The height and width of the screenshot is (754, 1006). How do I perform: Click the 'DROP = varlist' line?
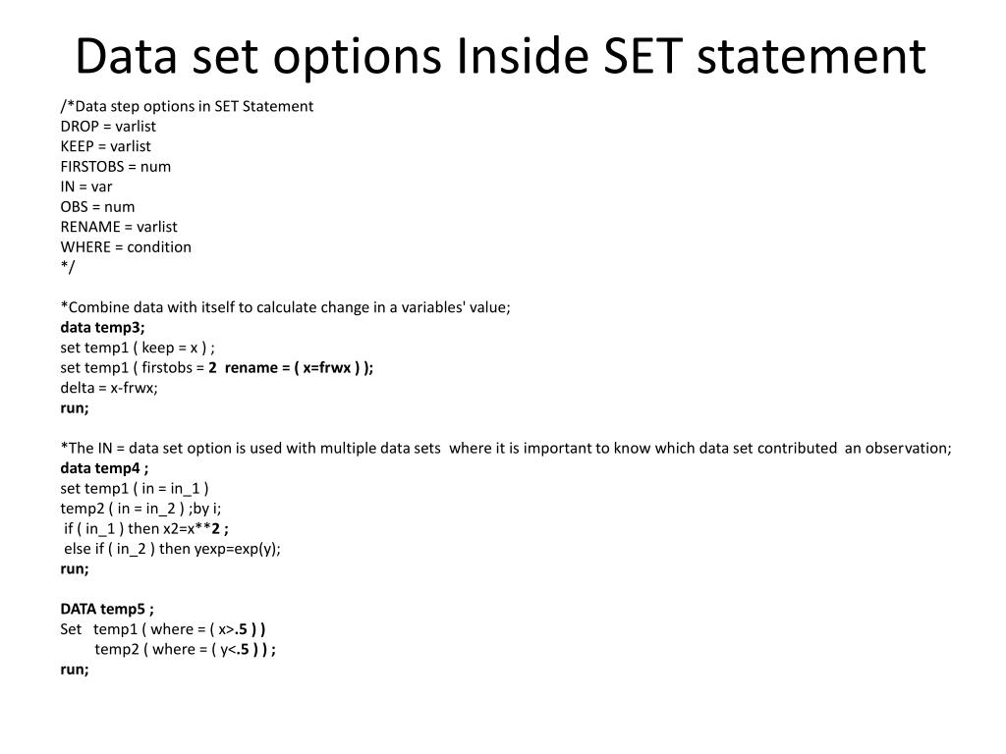108,127
